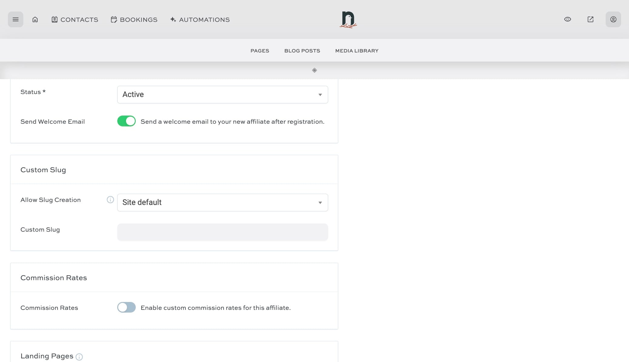
Task: Click the info icon next to Landing Pages
Action: 79,357
